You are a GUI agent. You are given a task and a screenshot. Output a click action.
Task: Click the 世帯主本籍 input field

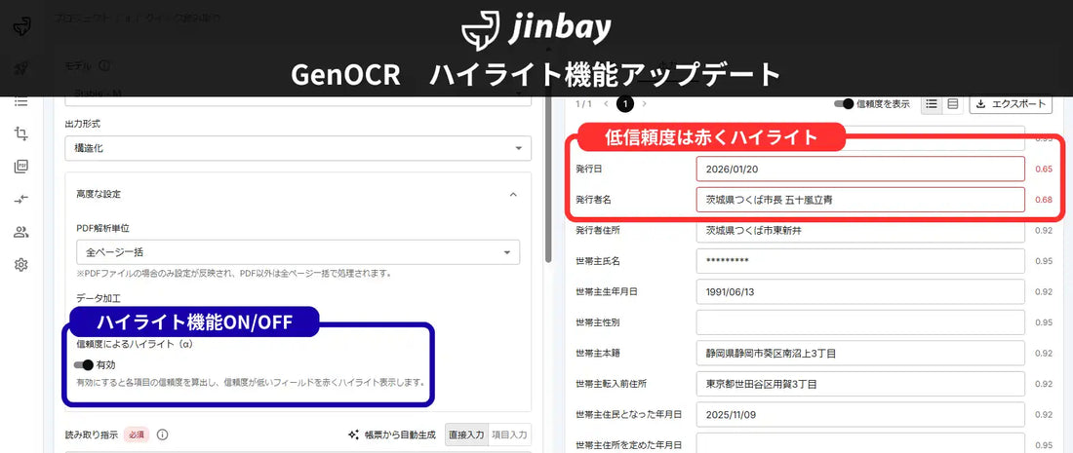coord(860,354)
